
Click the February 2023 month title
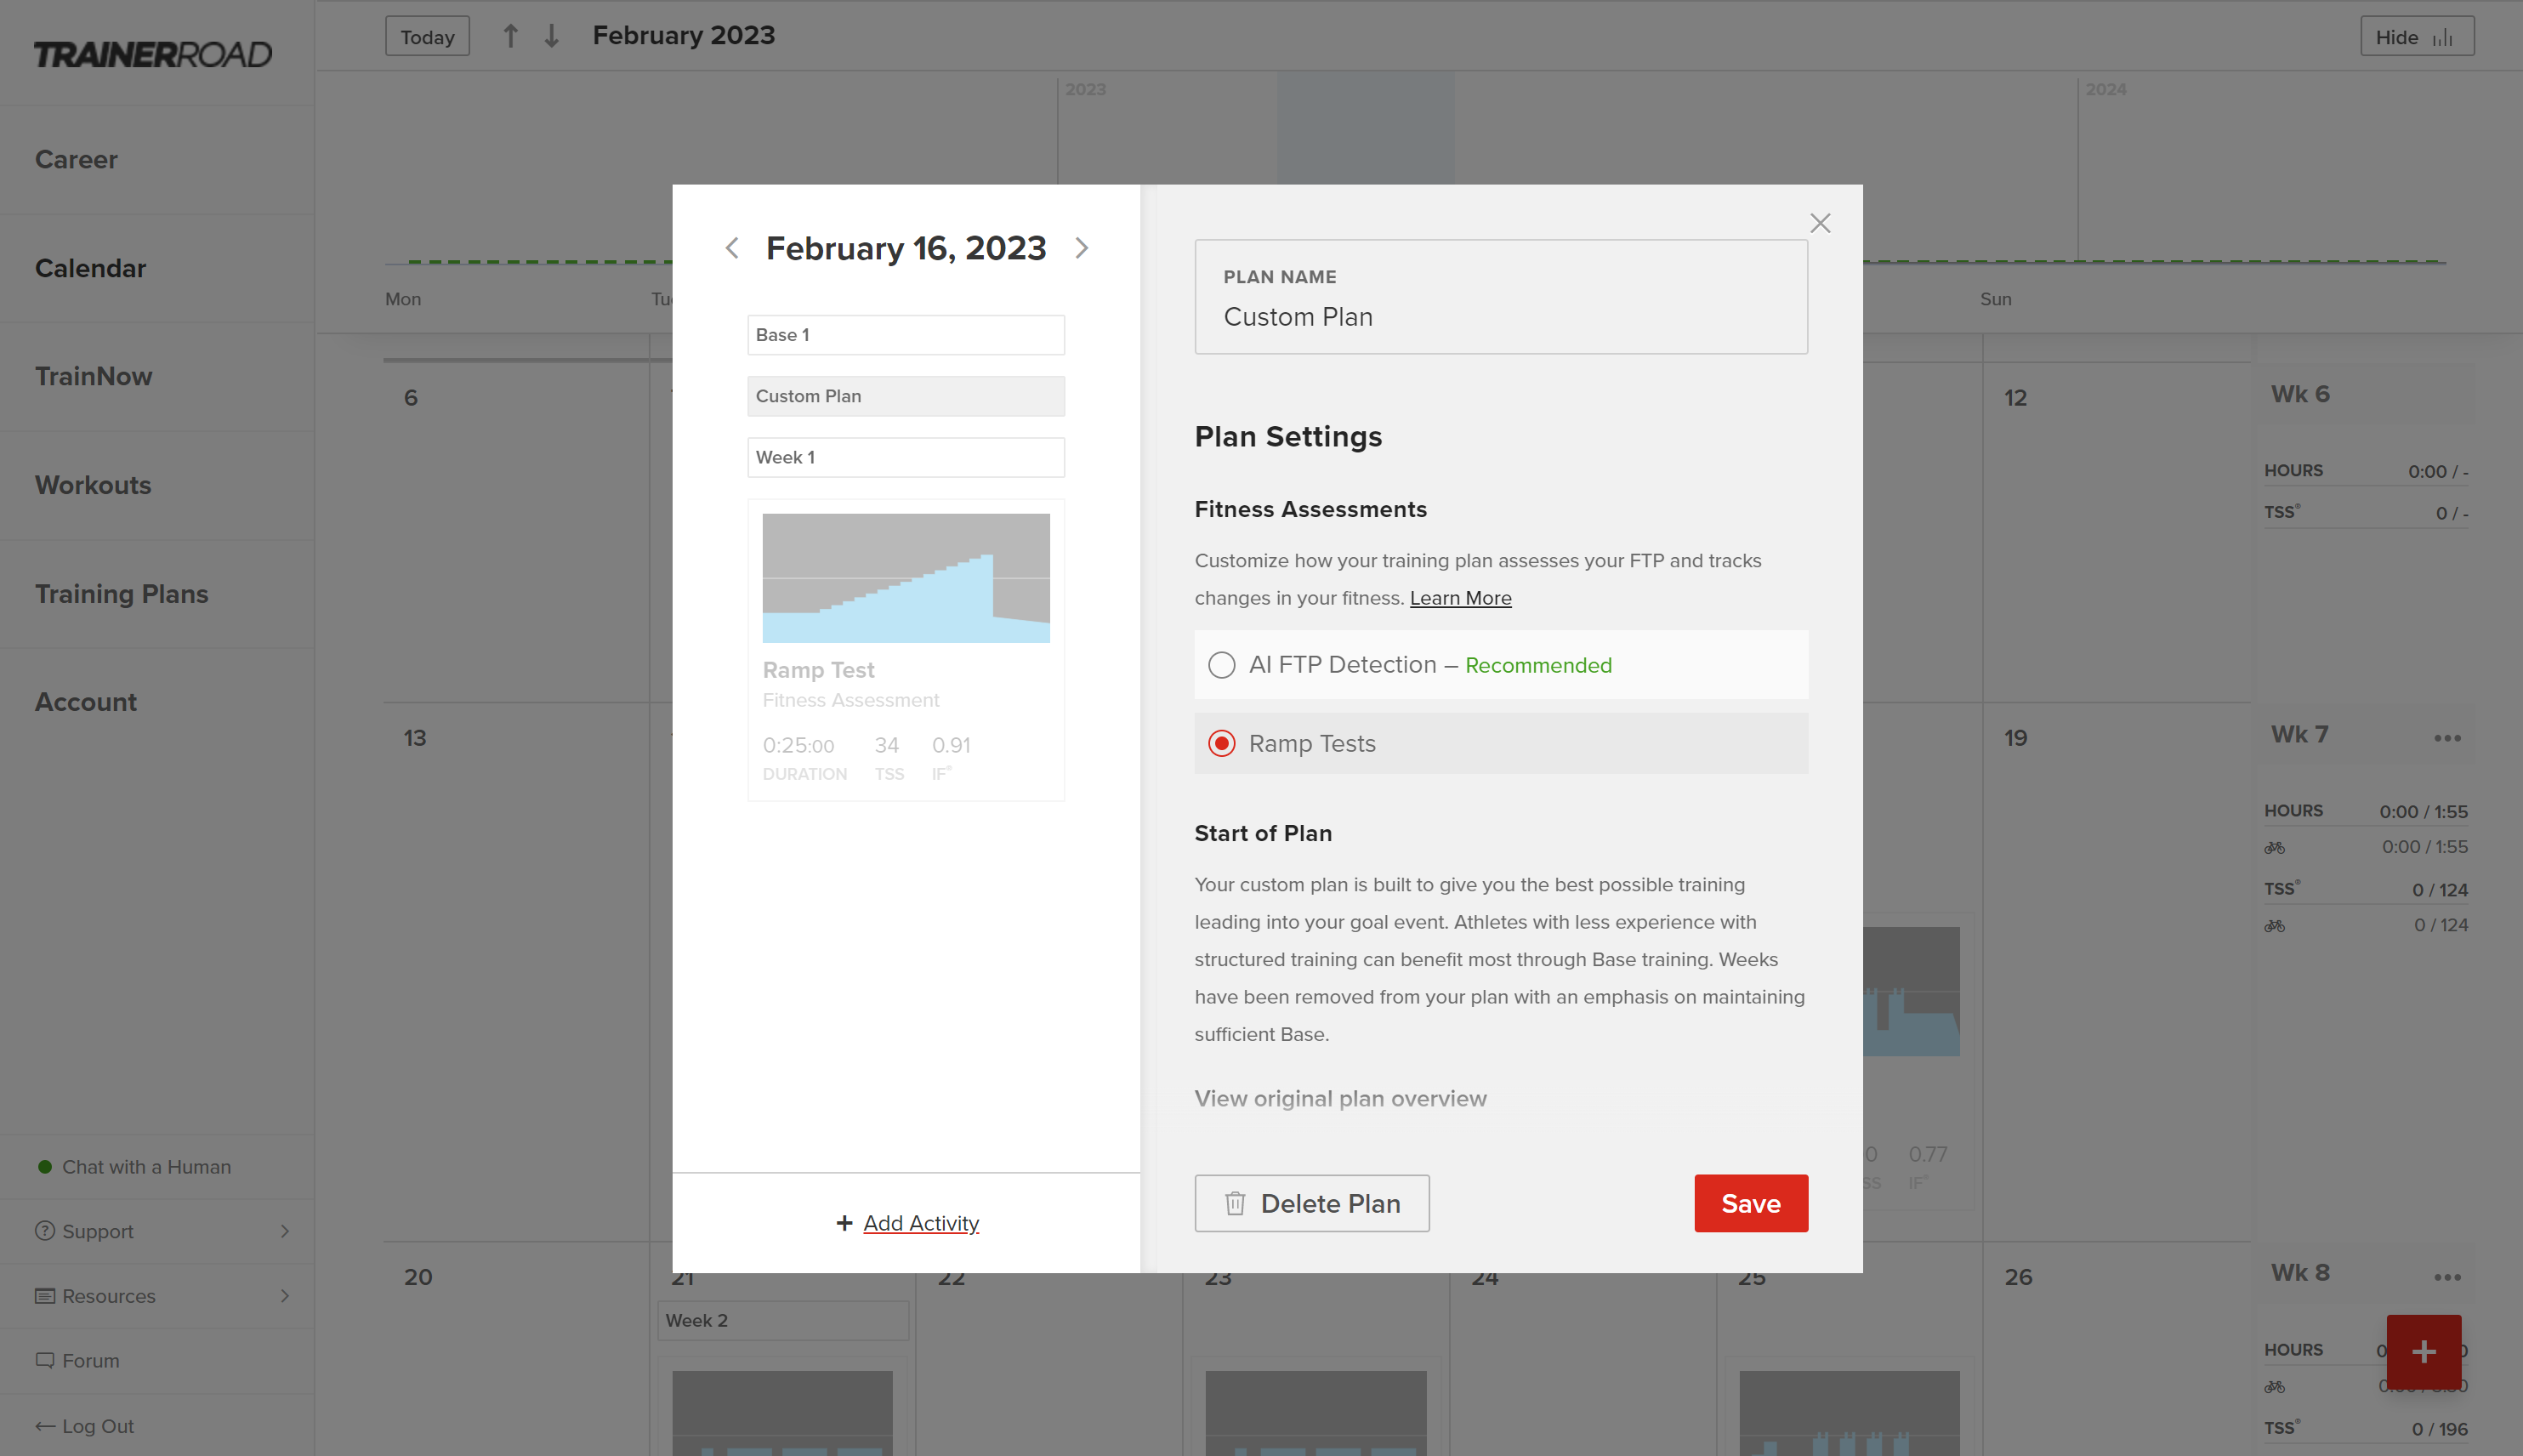pos(684,35)
